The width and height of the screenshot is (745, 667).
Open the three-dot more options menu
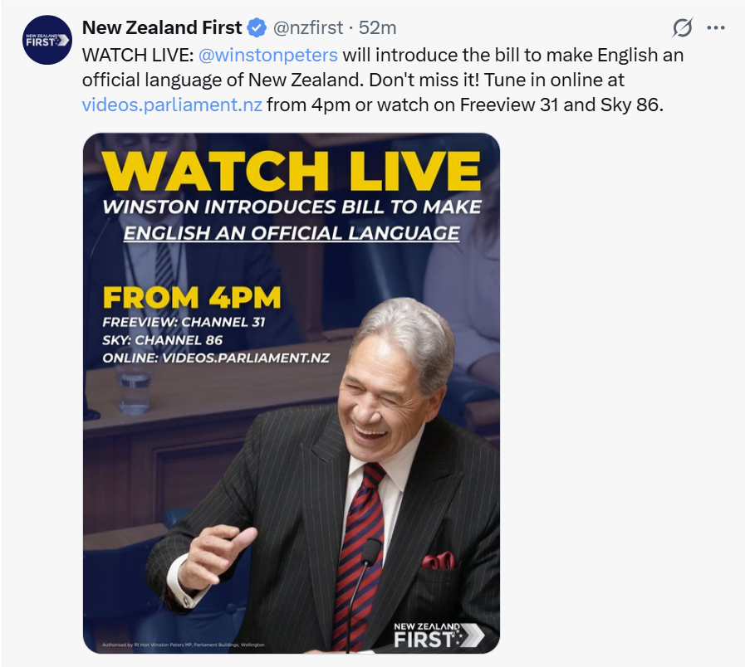[716, 27]
